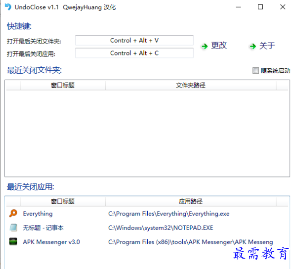
Task: Click path C:\Program Files\Everything\Everything.exe
Action: (169, 214)
